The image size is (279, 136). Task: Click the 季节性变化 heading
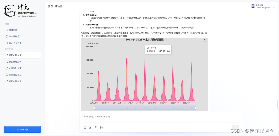click(91, 14)
